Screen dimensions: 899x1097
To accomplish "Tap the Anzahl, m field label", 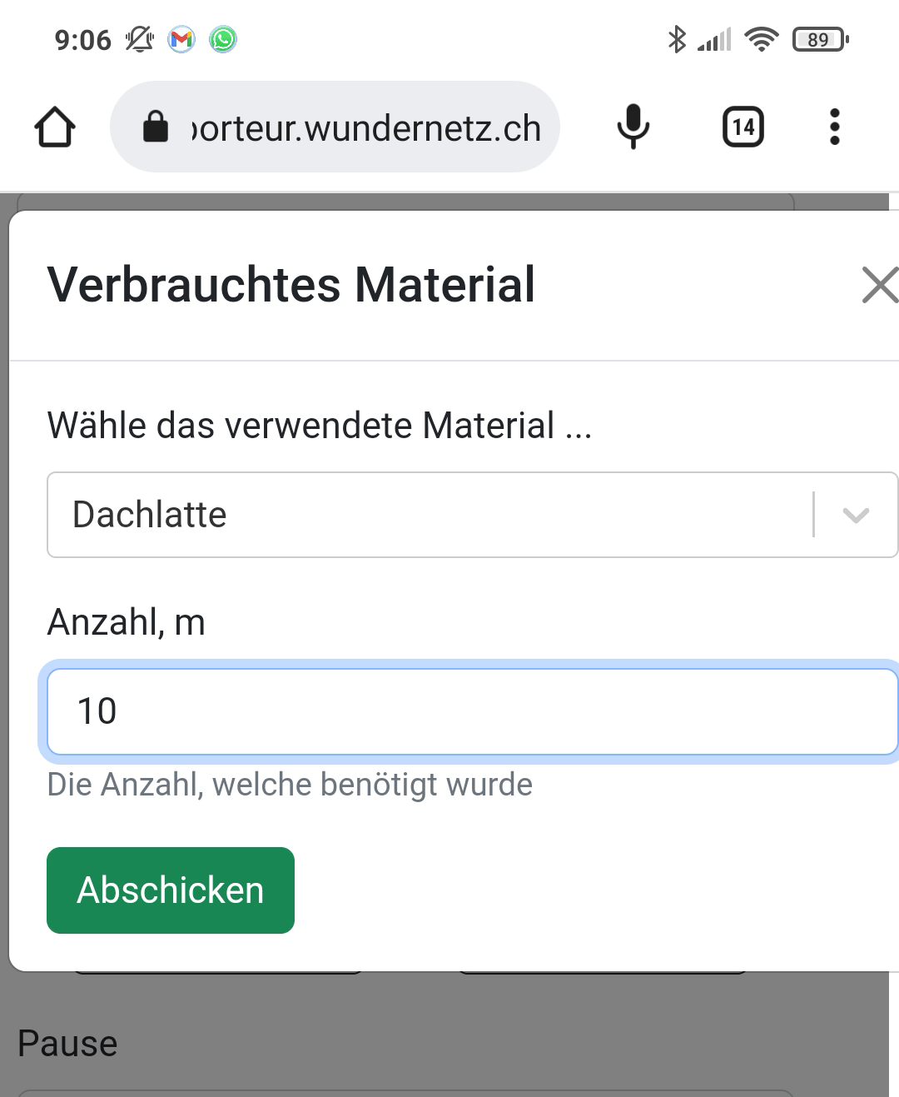I will coord(127,622).
